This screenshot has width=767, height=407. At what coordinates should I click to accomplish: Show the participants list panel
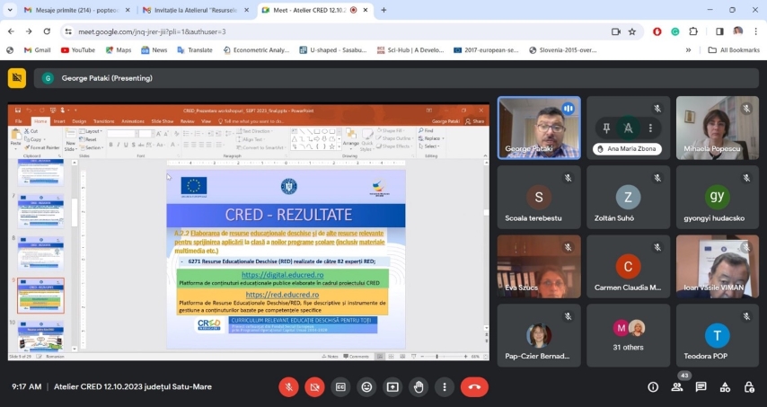tap(677, 387)
